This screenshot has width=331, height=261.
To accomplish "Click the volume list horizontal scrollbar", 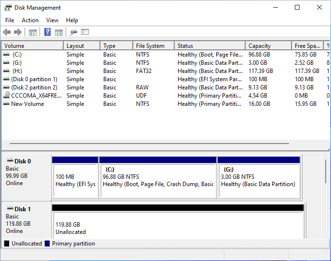I will pyautogui.click(x=149, y=144).
